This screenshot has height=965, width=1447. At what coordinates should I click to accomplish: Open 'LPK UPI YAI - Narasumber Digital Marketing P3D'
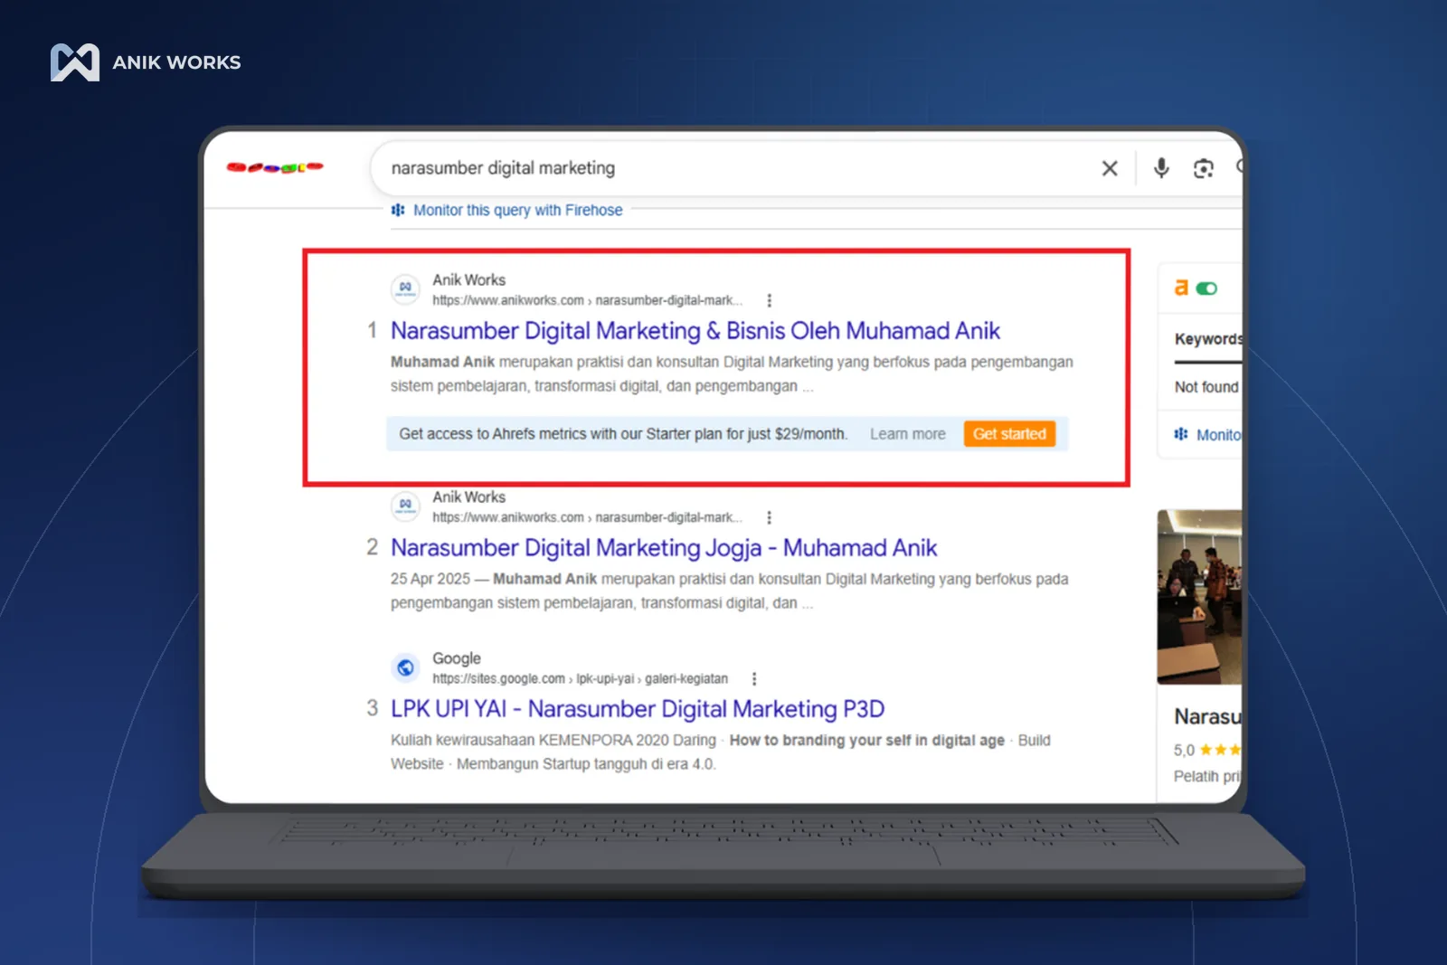click(x=638, y=709)
